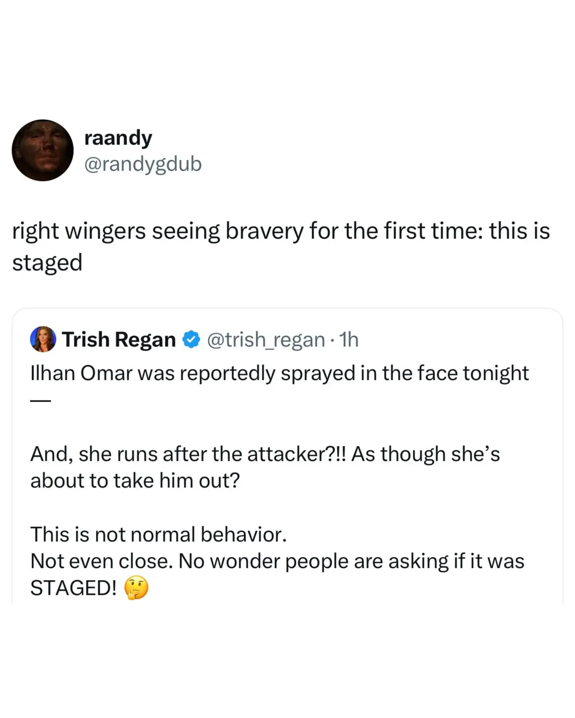Click the "Not even close" sentence

pos(101,561)
